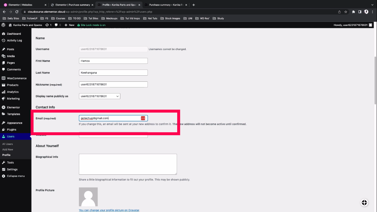Open TO DO bookmark folder
The image size is (377, 212).
pos(74,18)
